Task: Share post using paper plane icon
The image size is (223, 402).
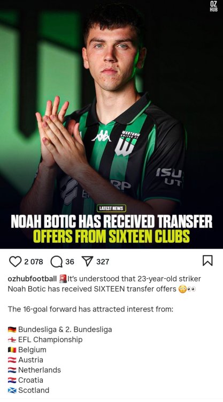Action: [87, 262]
